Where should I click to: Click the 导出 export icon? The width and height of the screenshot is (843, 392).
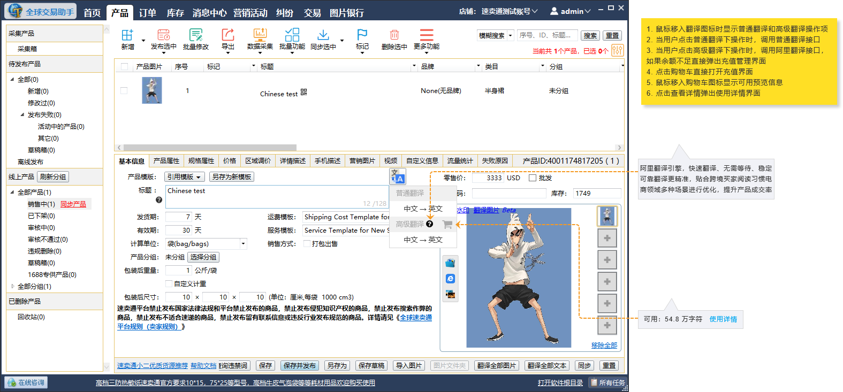tap(228, 35)
